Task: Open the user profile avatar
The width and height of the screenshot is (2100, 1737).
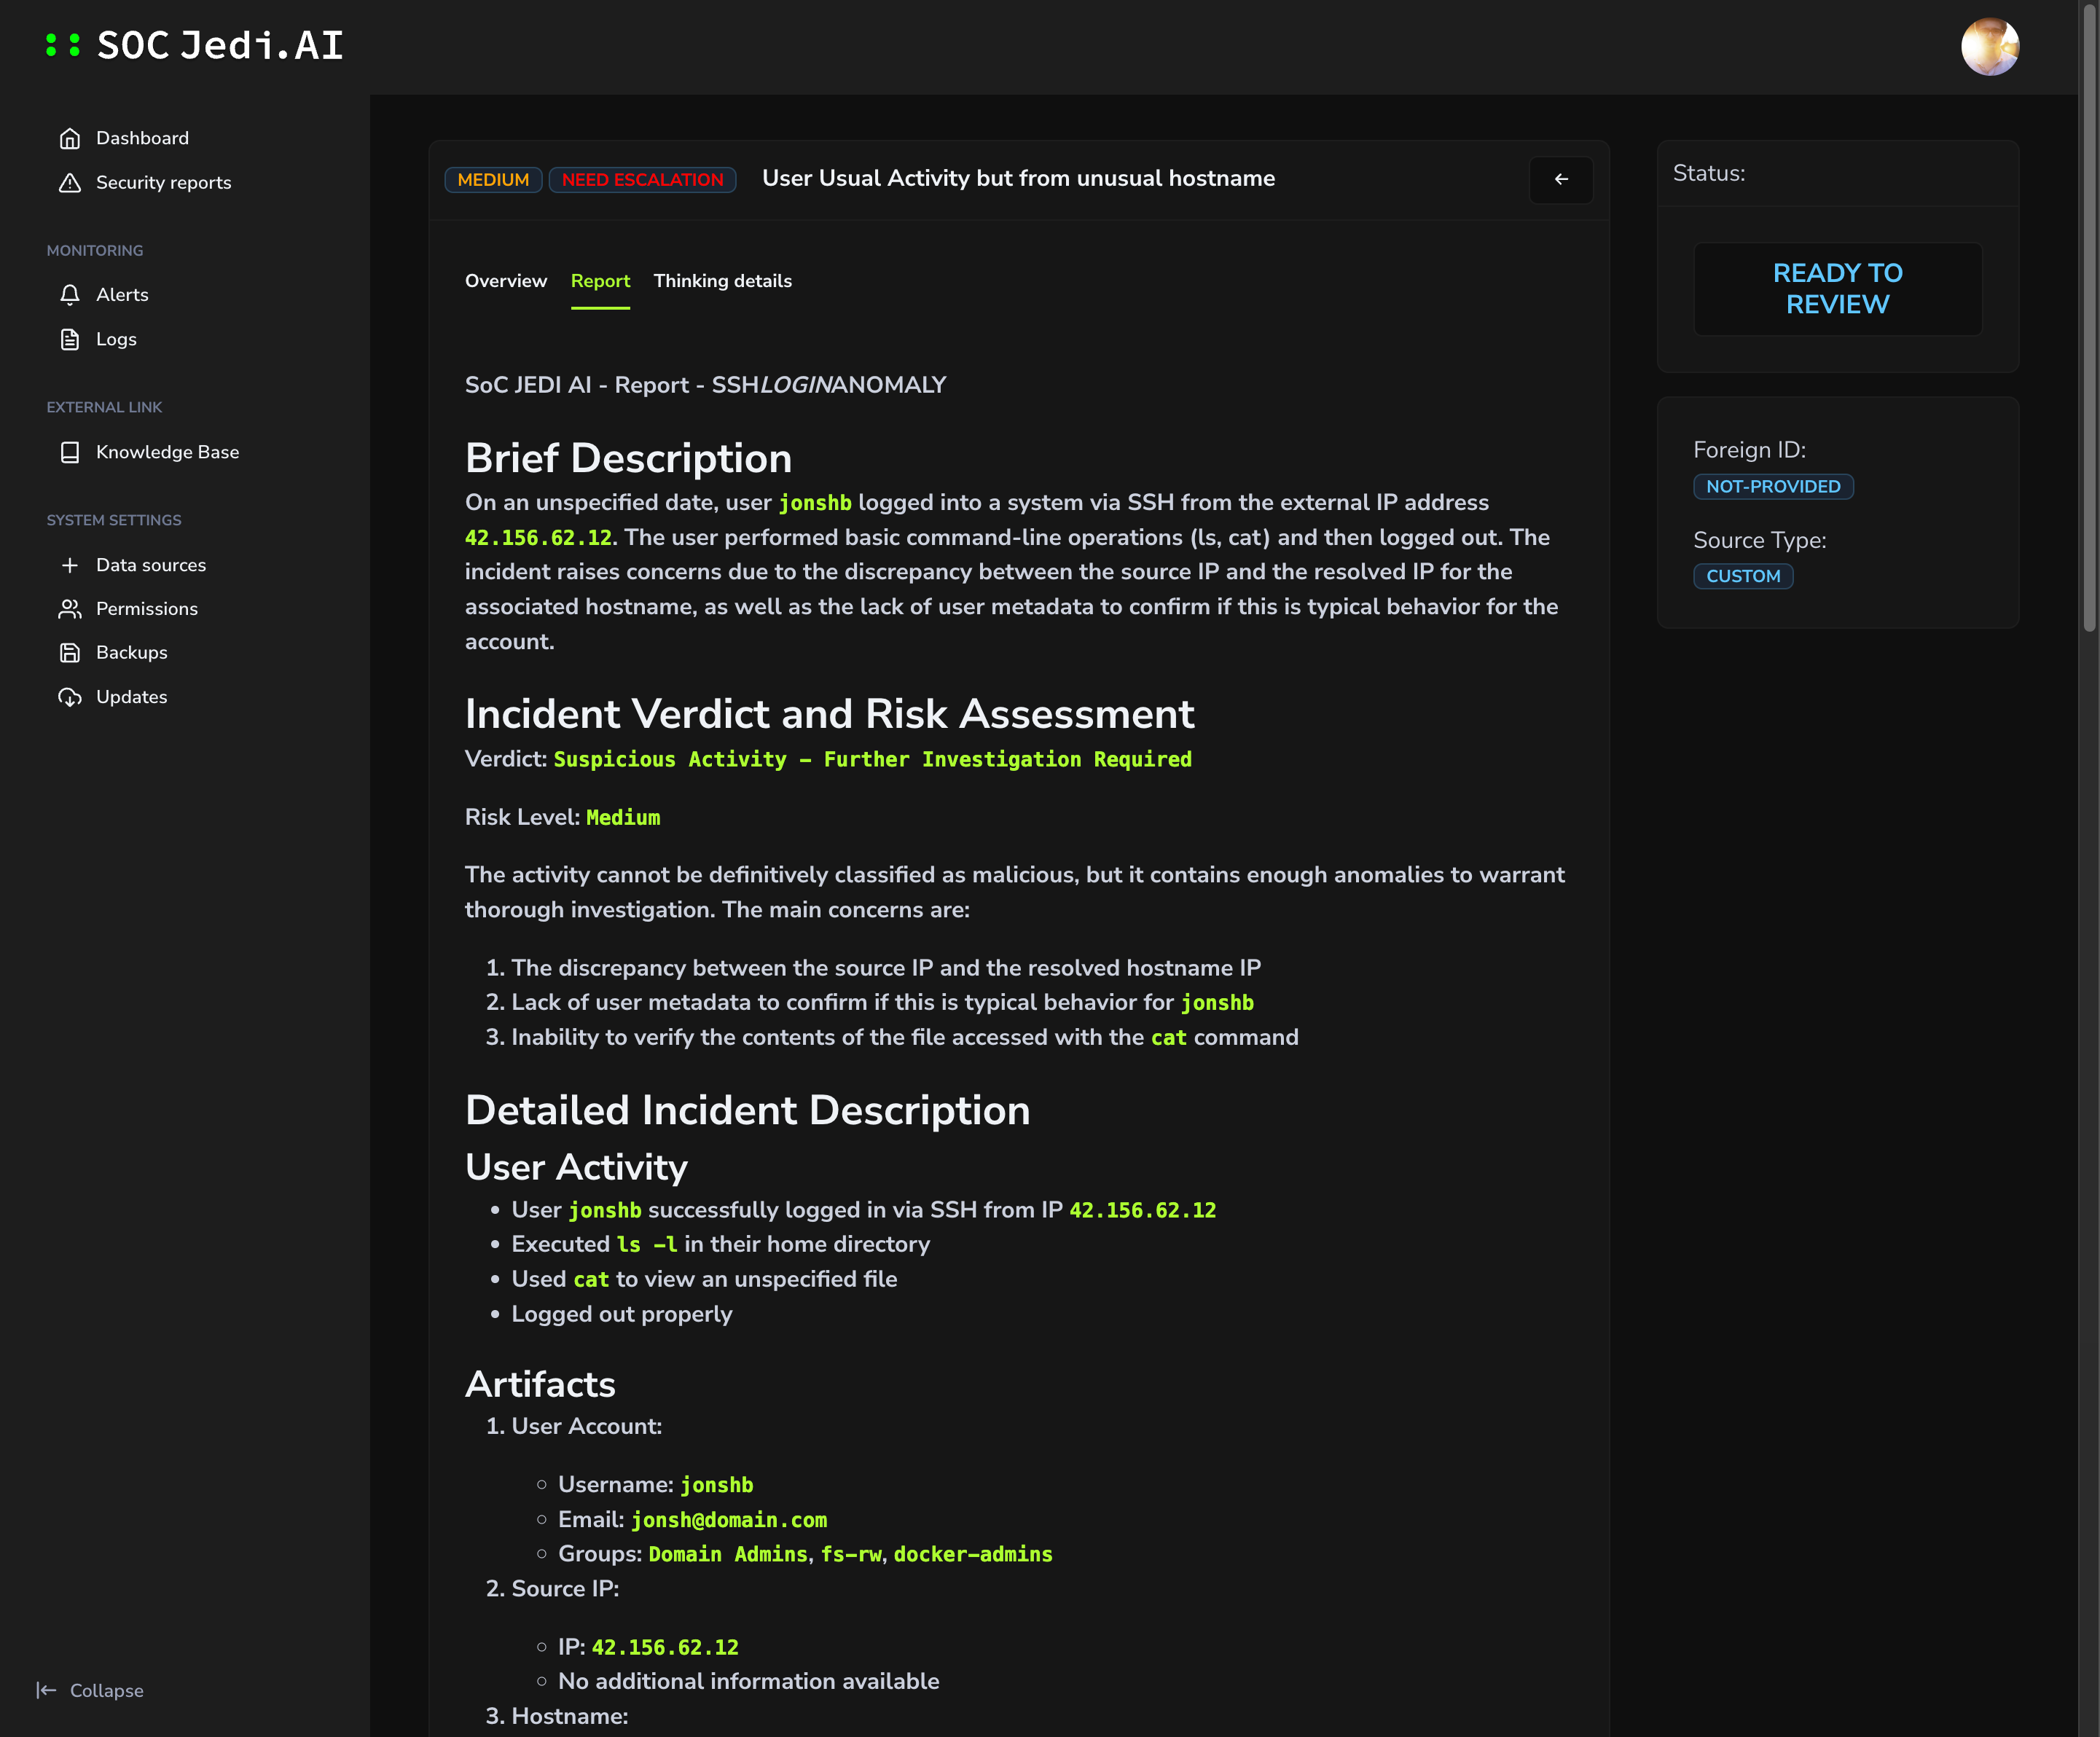Action: pos(1989,46)
